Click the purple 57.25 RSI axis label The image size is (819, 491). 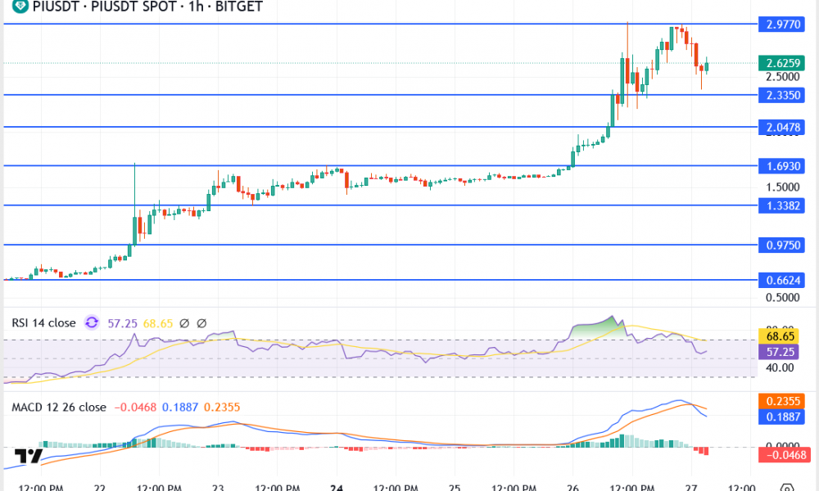[779, 352]
